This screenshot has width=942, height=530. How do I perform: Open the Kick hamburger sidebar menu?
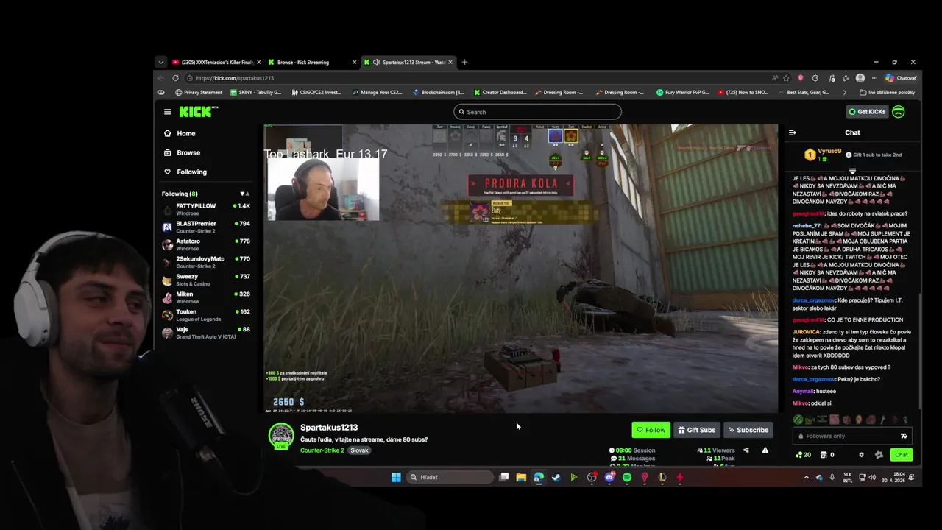(x=167, y=112)
